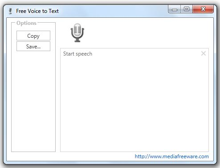Clear text with the gray X icon

204,53
